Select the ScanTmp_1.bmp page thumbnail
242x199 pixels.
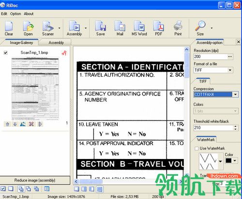point(35,89)
